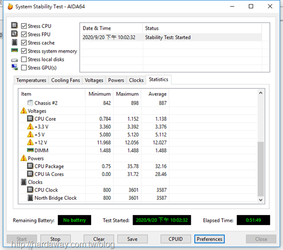The width and height of the screenshot is (283, 250).
Task: Select the +12 V minimum value 11.968
Action: click(104, 143)
